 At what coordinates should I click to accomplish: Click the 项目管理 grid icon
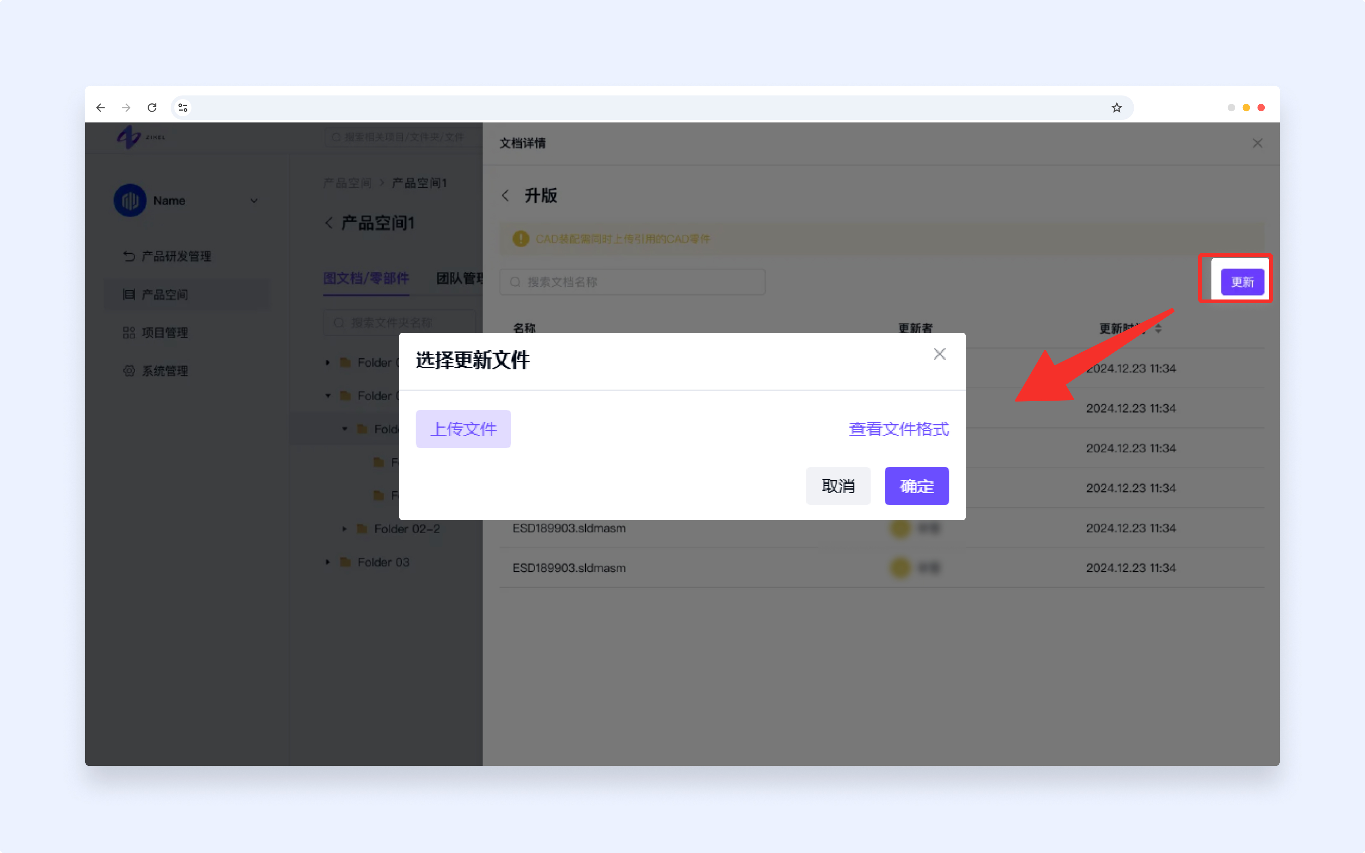click(x=129, y=333)
